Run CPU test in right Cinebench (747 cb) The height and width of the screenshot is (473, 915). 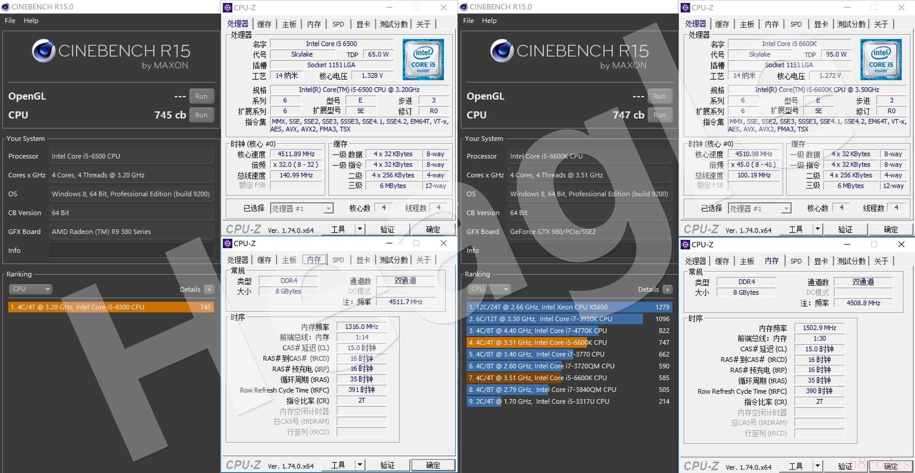coord(660,115)
